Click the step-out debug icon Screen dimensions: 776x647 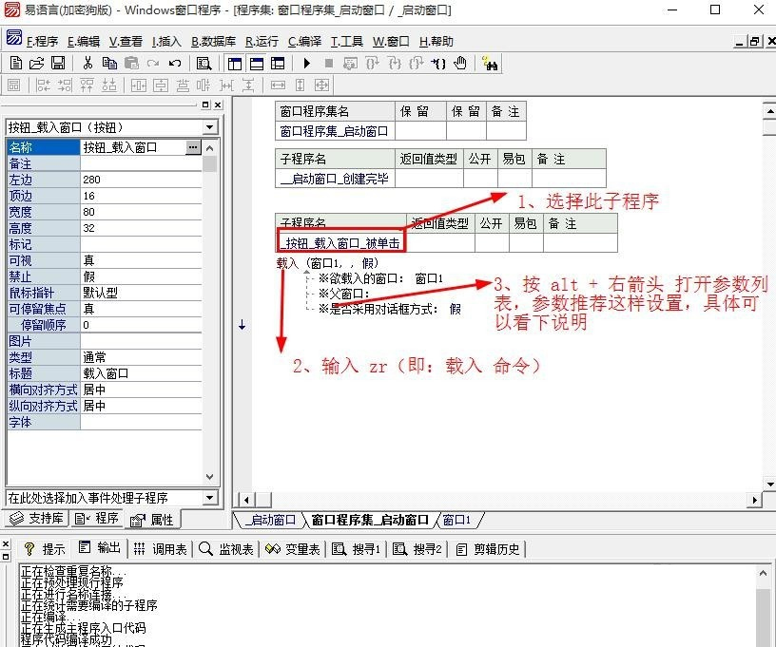(x=417, y=64)
